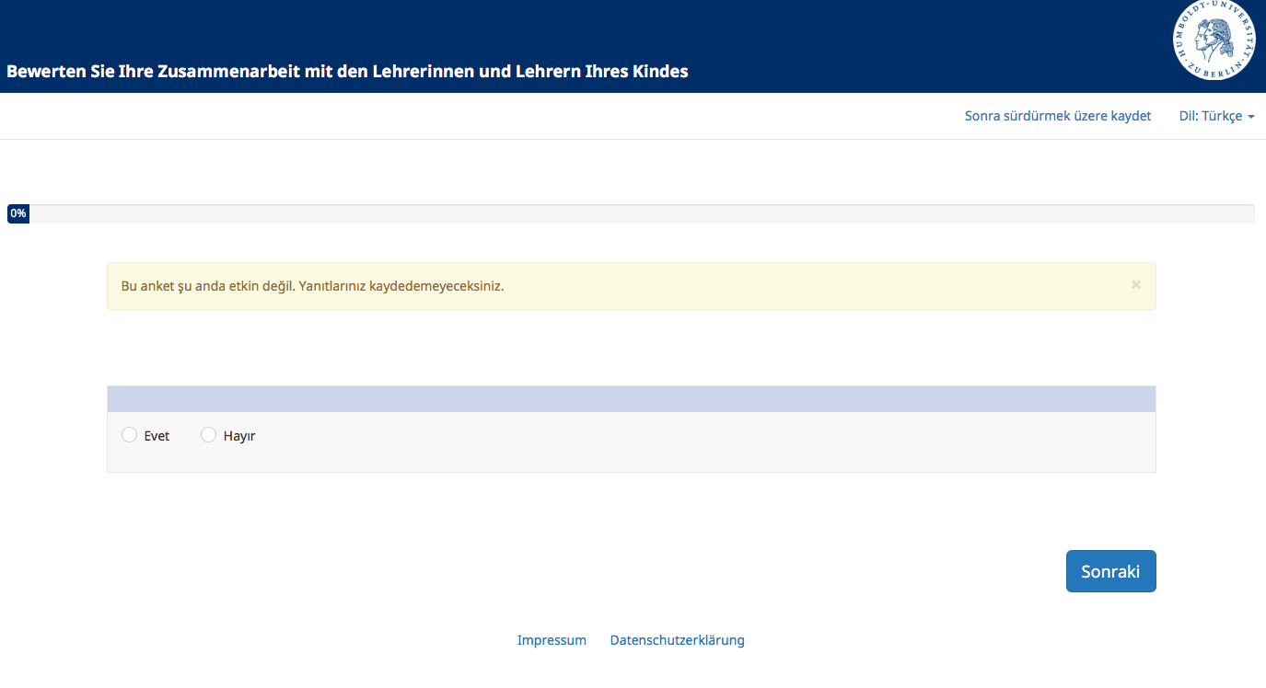This screenshot has width=1266, height=688.
Task: Click the blue-gray question header bar
Action: [x=631, y=399]
